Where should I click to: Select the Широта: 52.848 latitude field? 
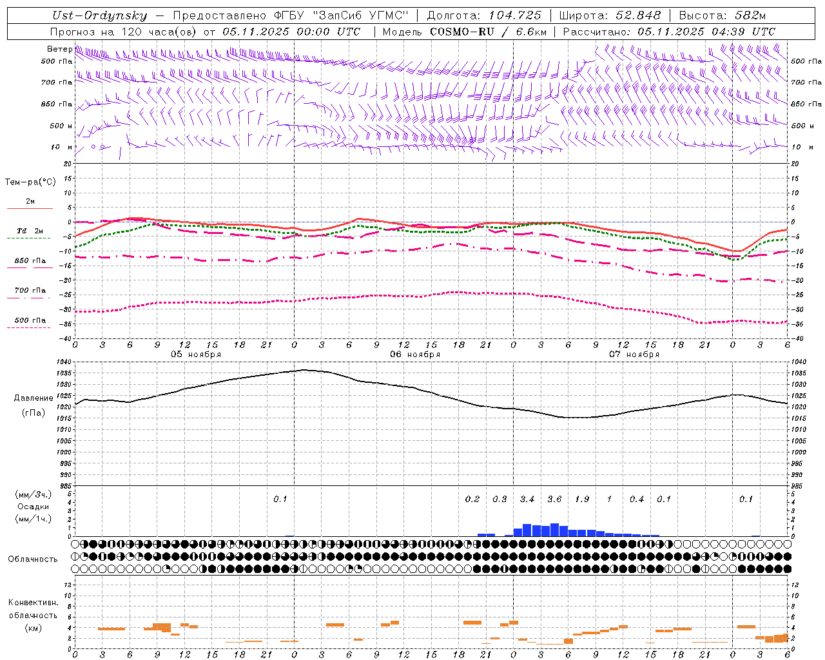tap(610, 15)
